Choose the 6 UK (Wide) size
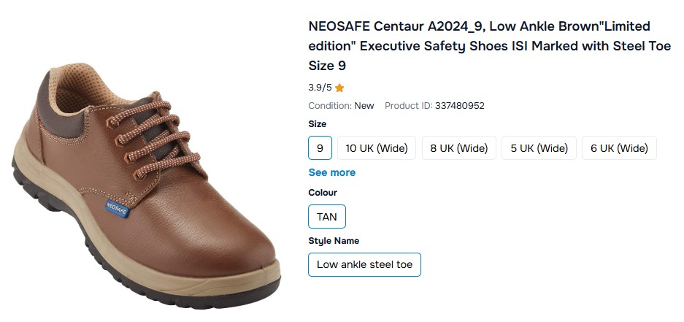The image size is (684, 322). [x=619, y=148]
